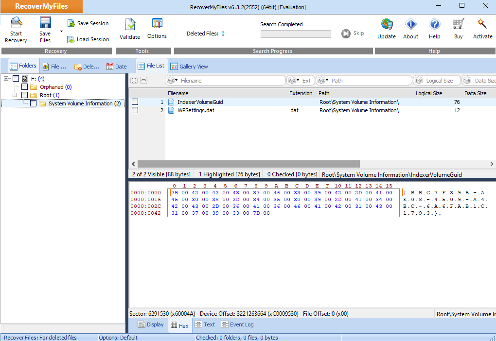
Task: Click the minus icon in filter row
Action: [x=143, y=81]
